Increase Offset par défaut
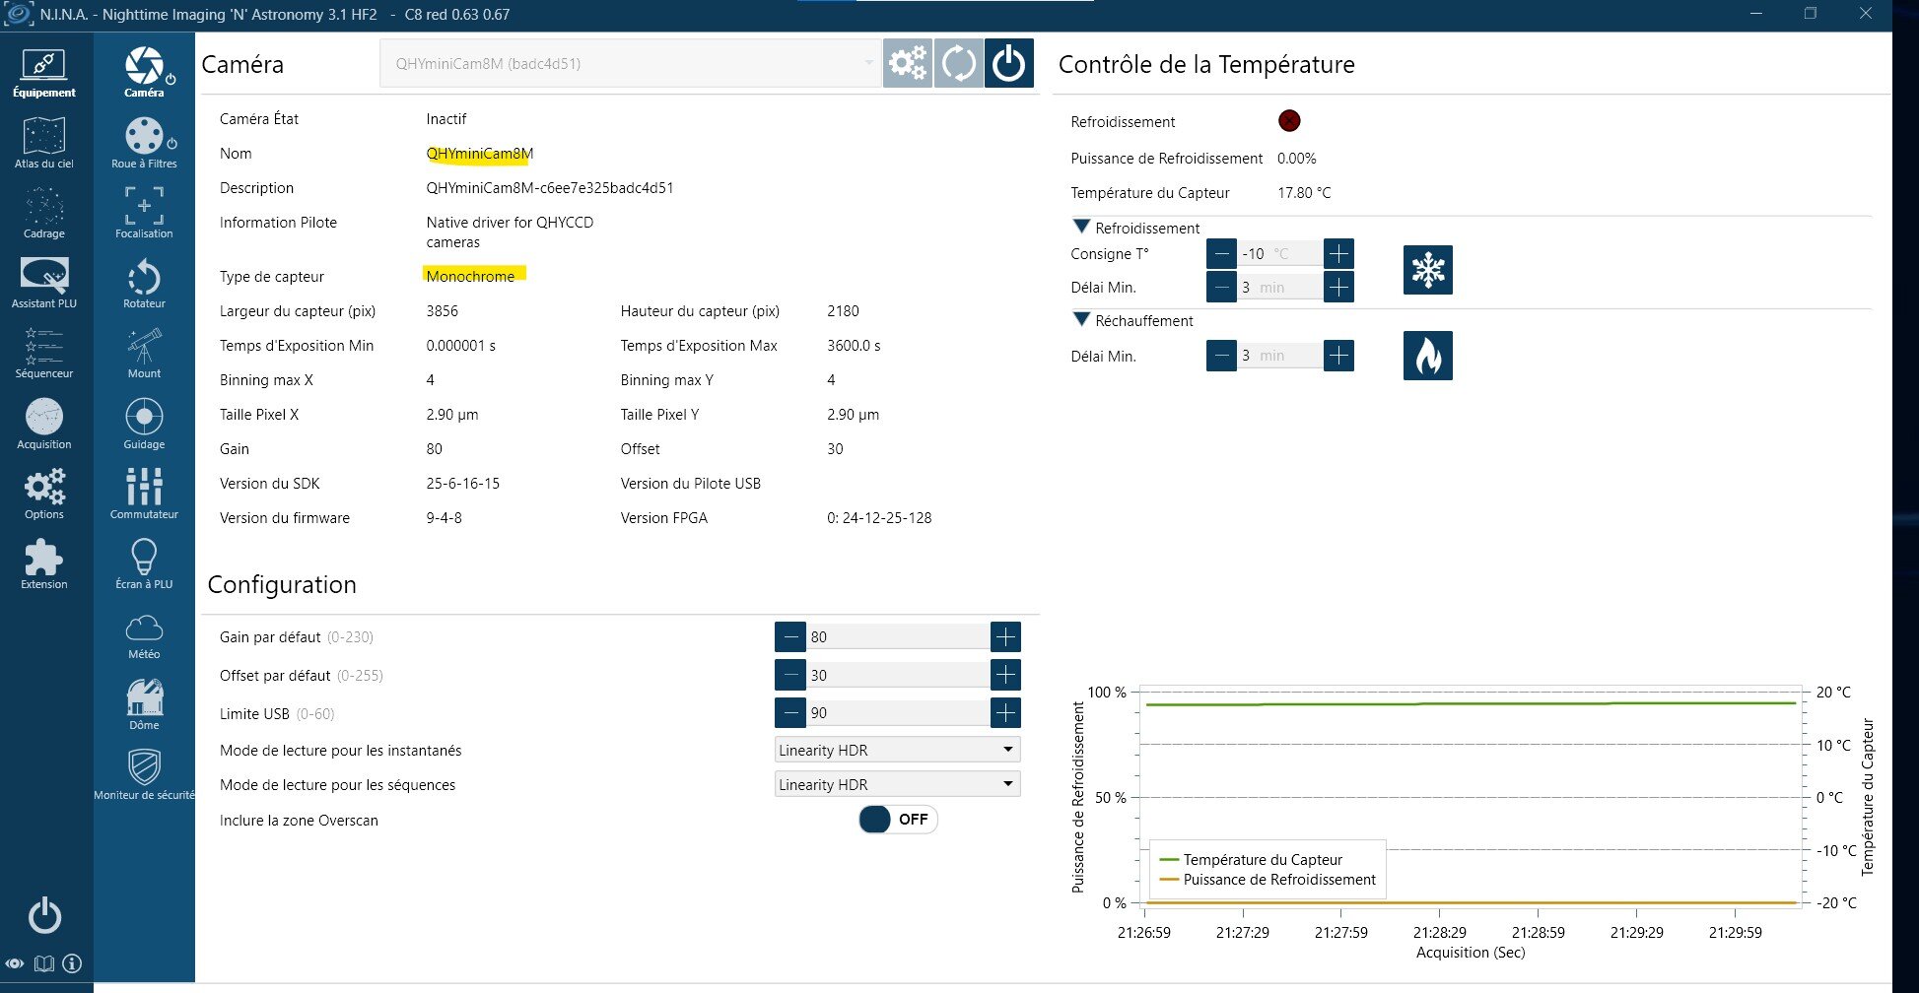The width and height of the screenshot is (1919, 993). point(1005,675)
